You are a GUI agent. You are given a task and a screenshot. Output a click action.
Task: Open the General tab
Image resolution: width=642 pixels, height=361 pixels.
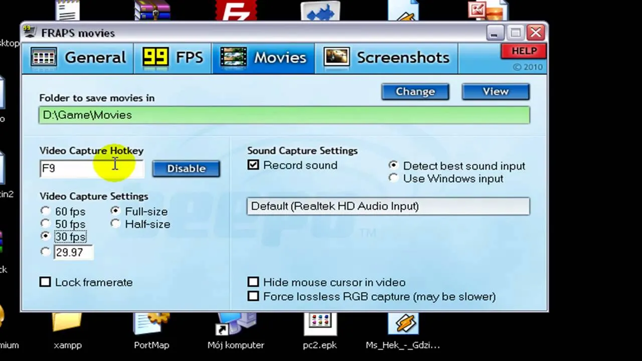(78, 58)
